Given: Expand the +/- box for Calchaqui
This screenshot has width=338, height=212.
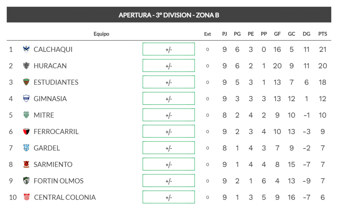Looking at the screenshot, I should [x=169, y=49].
